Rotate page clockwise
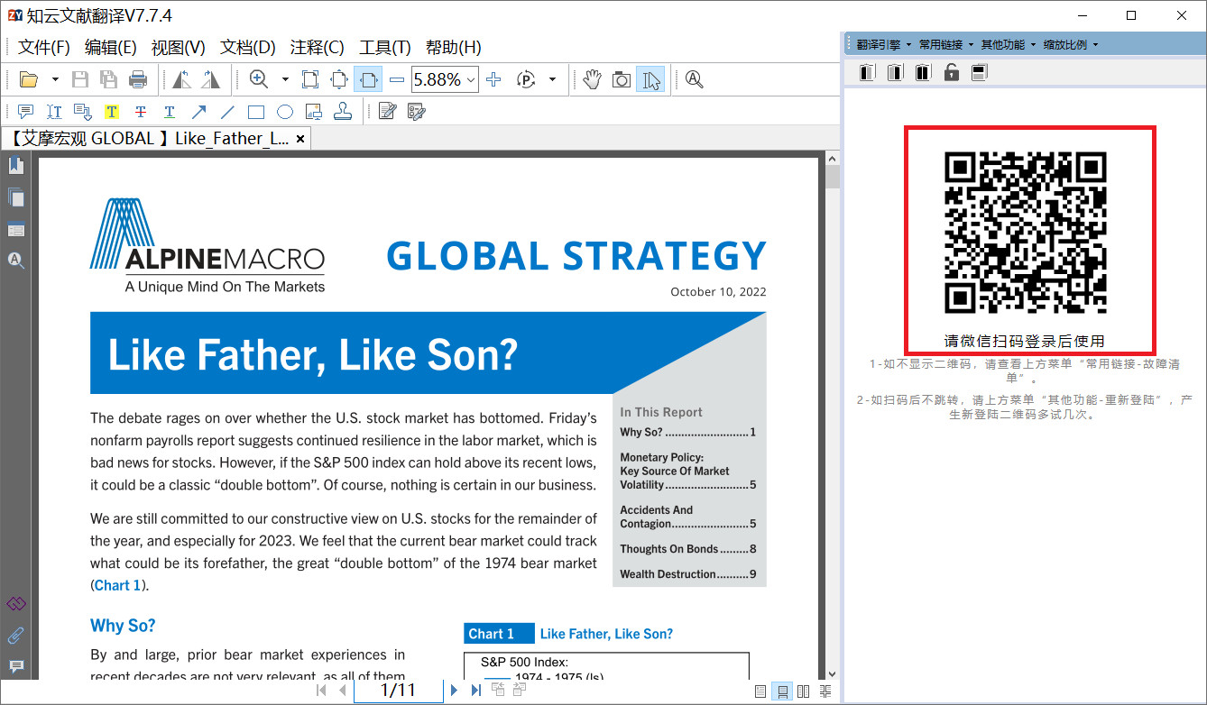The image size is (1207, 705). coord(210,79)
